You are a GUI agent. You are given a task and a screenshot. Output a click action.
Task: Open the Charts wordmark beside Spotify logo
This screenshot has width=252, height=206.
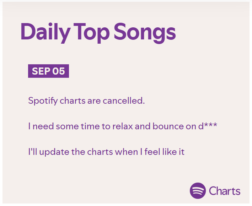click(x=225, y=191)
